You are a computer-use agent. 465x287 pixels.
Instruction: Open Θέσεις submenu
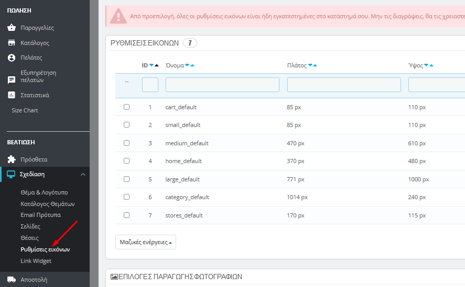[x=30, y=238]
